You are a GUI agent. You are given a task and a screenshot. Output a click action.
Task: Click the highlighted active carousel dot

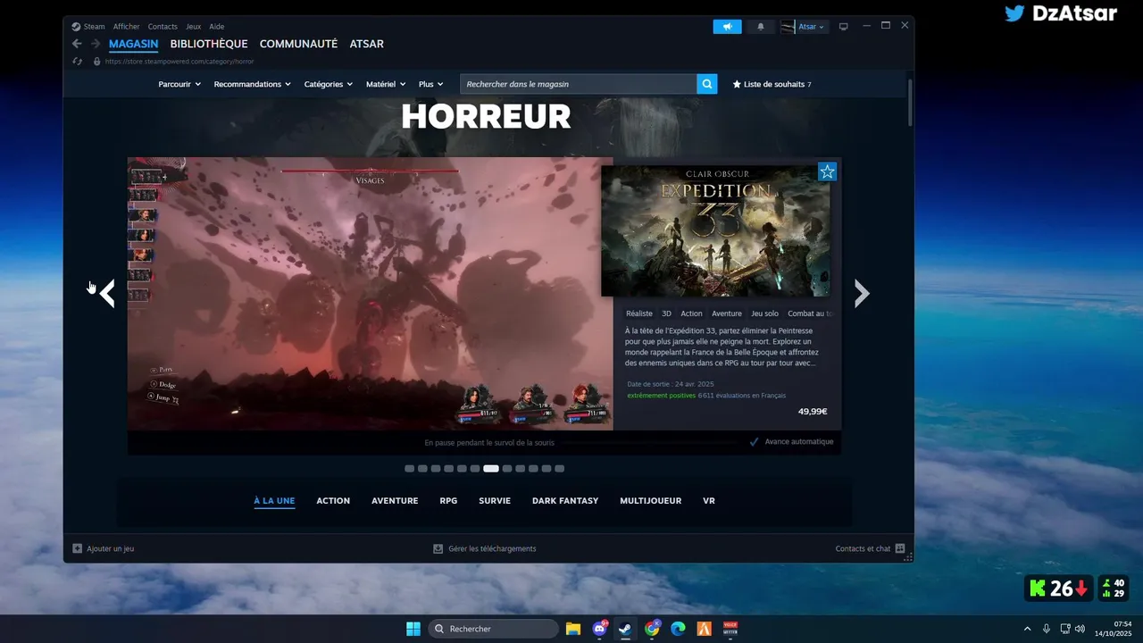[x=491, y=468]
